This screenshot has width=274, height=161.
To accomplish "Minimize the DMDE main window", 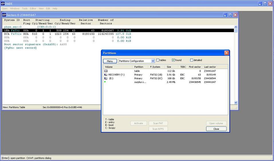I will click(x=260, y=3).
